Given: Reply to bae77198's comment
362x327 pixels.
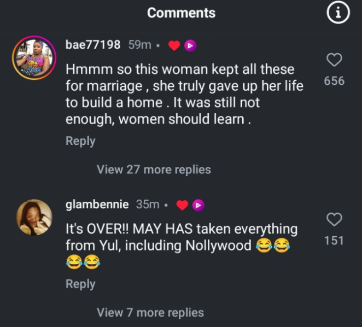Looking at the screenshot, I should (80, 141).
